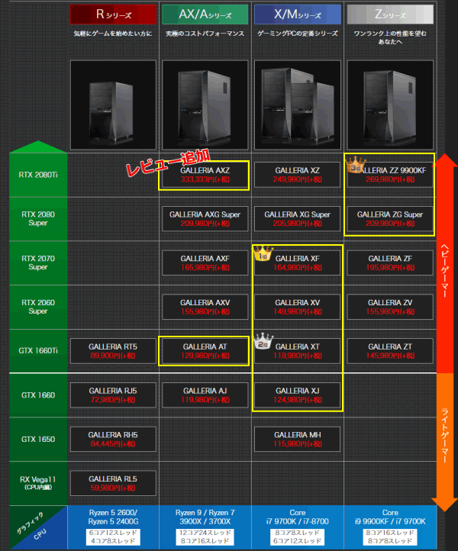Open the Z series header banner
The width and height of the screenshot is (458, 551).
point(390,14)
